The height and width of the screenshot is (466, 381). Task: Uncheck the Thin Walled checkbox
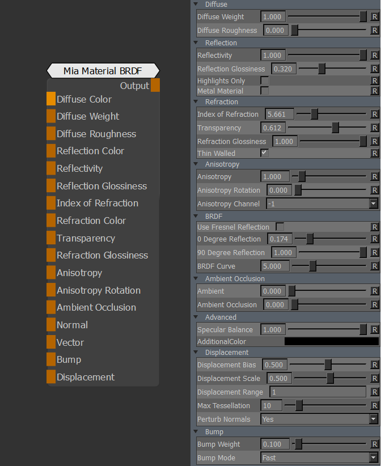pos(265,153)
